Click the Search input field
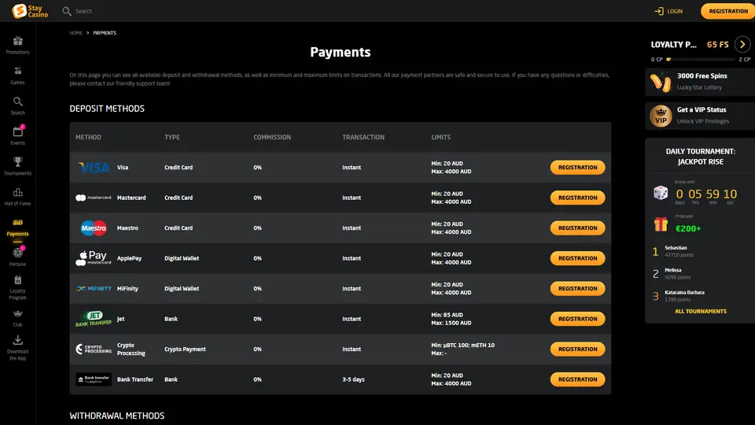Image resolution: width=755 pixels, height=425 pixels. click(84, 11)
